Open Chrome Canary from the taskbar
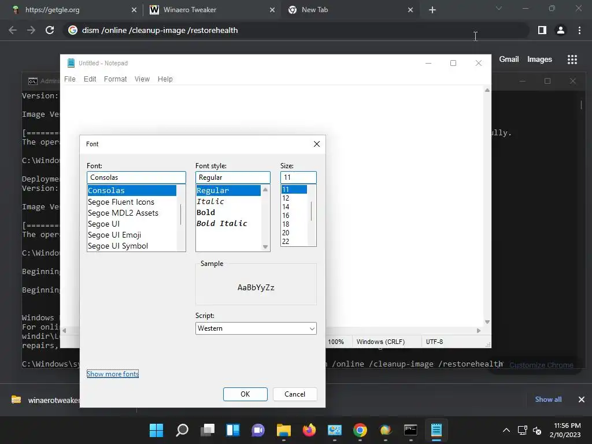Image resolution: width=592 pixels, height=444 pixels. [x=385, y=430]
